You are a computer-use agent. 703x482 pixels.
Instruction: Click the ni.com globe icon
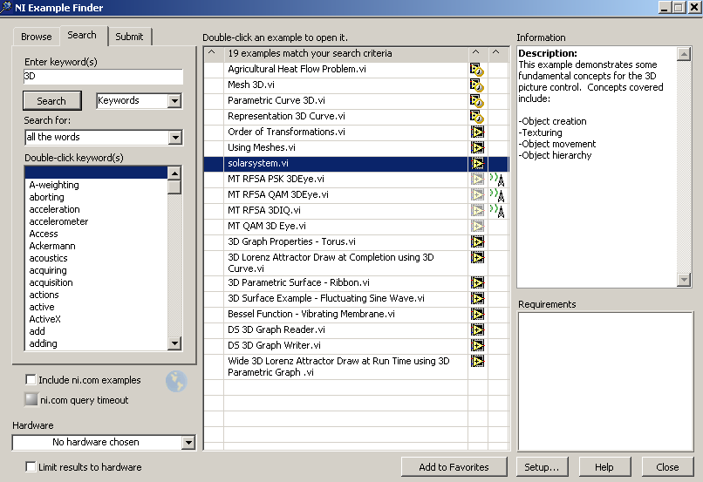pyautogui.click(x=176, y=382)
